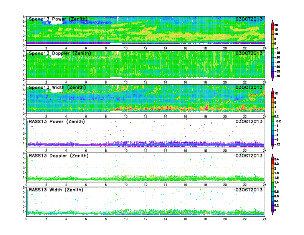Image resolution: width=304 pixels, height=235 pixels.
Task: Click the '2.2' label on the bottom colorbar
Action: click(276, 164)
